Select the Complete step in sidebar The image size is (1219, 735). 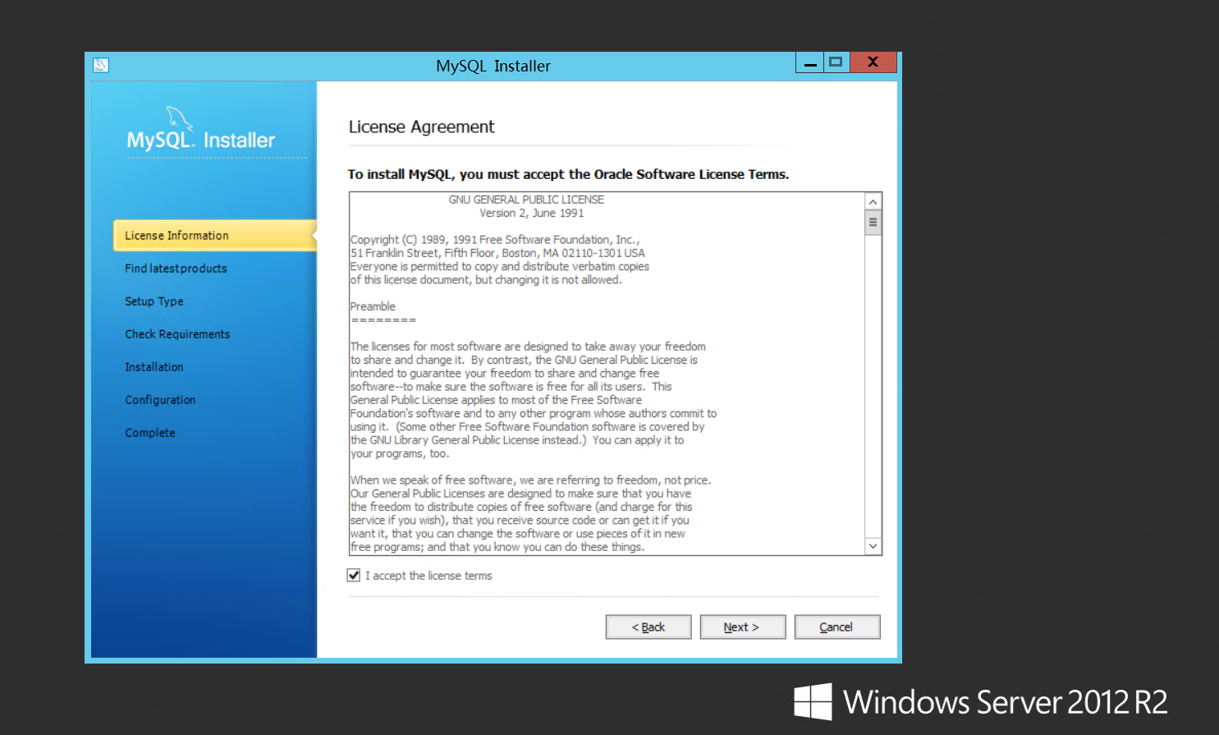point(150,433)
